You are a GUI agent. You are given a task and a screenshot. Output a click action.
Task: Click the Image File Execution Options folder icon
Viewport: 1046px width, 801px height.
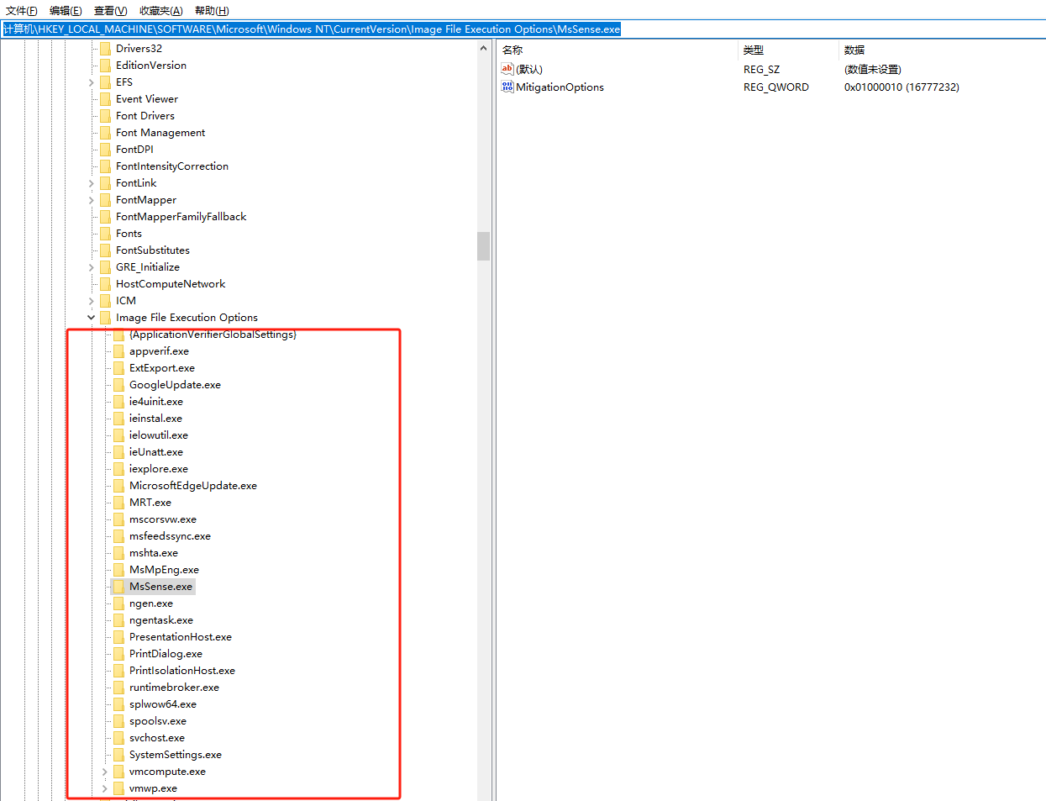tap(105, 317)
